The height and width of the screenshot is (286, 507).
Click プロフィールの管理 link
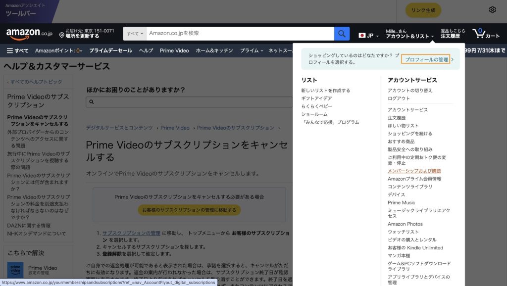(426, 59)
